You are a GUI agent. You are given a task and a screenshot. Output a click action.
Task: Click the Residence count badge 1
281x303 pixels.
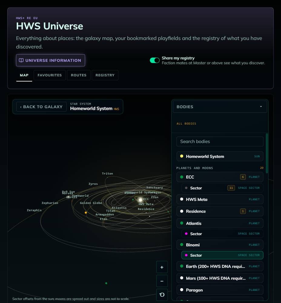[243, 211]
